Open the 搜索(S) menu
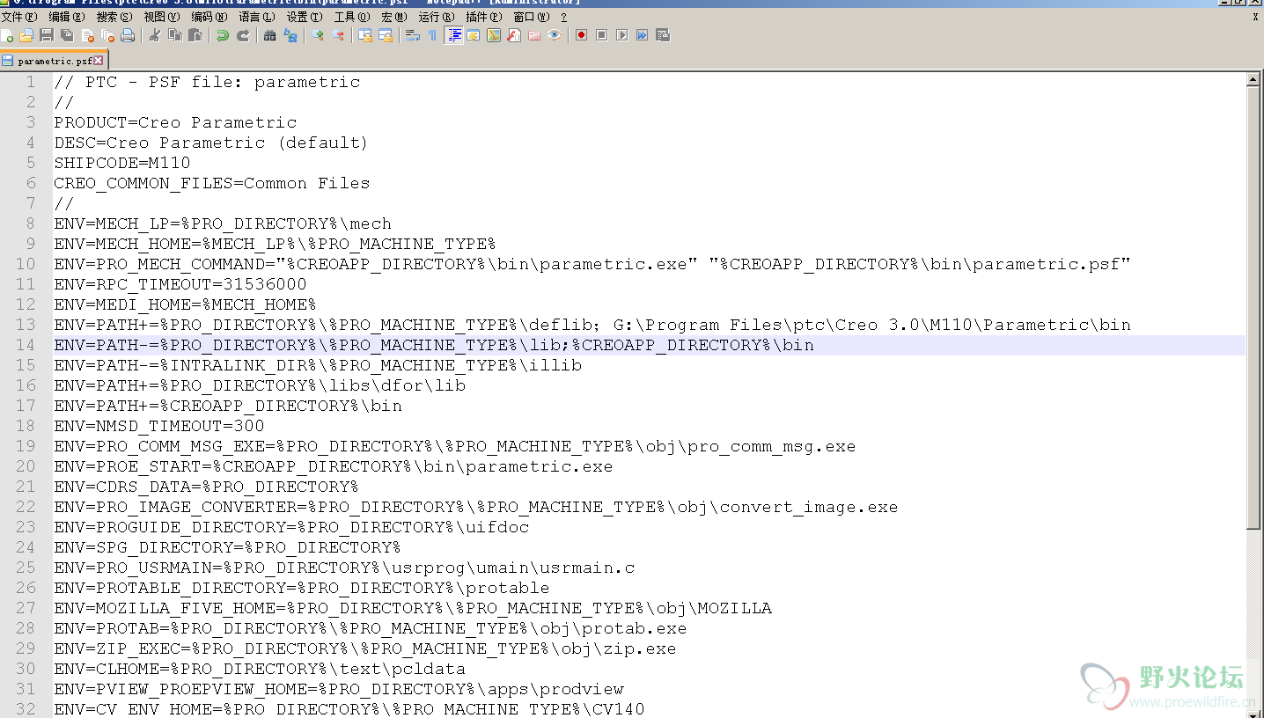 tap(114, 17)
